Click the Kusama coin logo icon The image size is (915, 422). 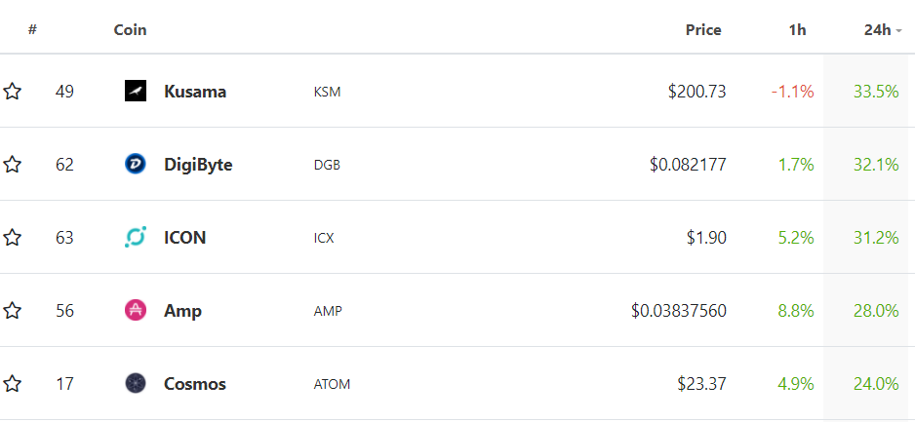click(x=136, y=92)
